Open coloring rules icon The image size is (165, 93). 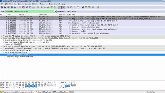point(89,7)
